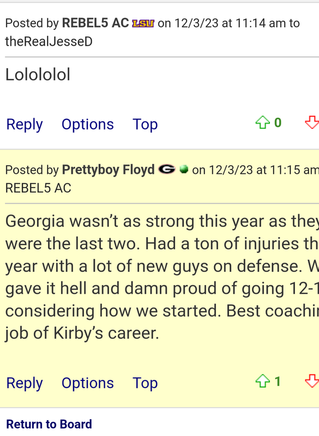The height and width of the screenshot is (436, 319).
Task: Downvote Prettyboy Floyd's Georgia post
Action: (312, 381)
